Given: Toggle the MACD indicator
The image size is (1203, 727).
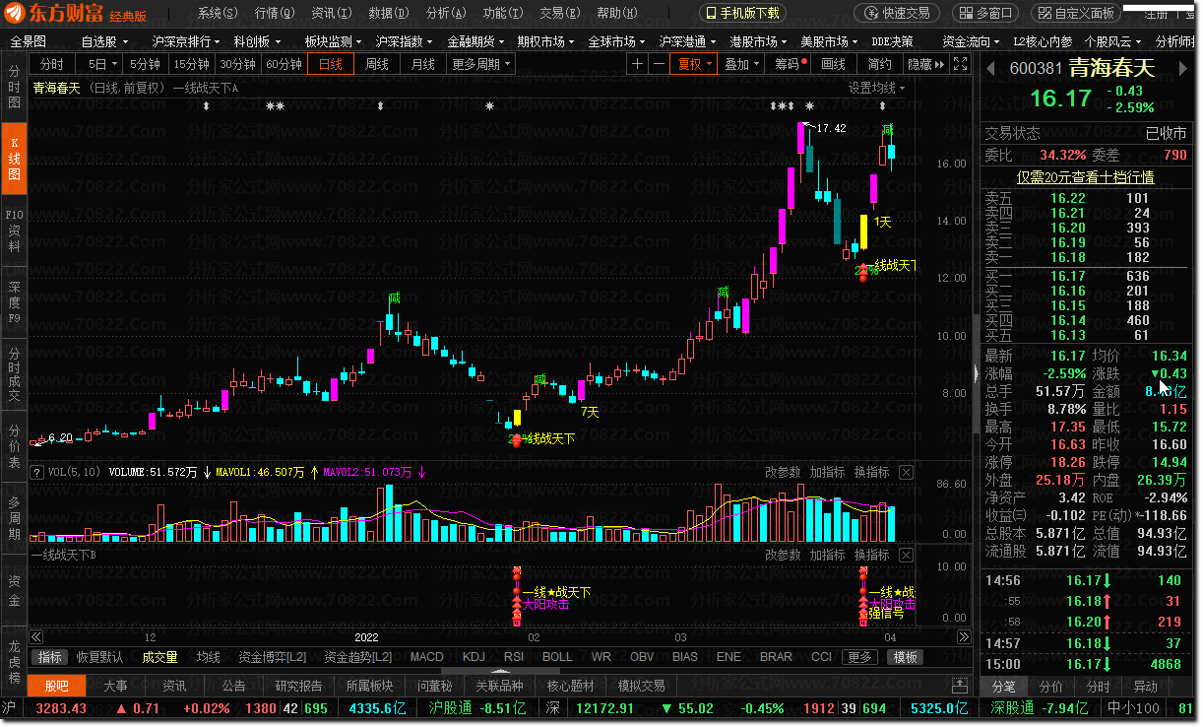Looking at the screenshot, I should point(427,657).
